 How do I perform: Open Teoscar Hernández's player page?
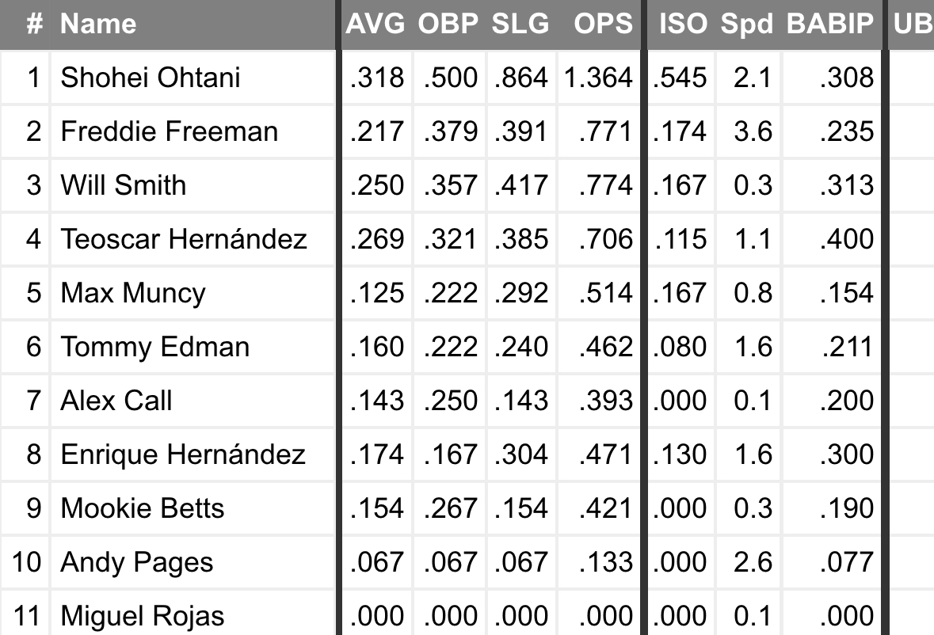184,239
